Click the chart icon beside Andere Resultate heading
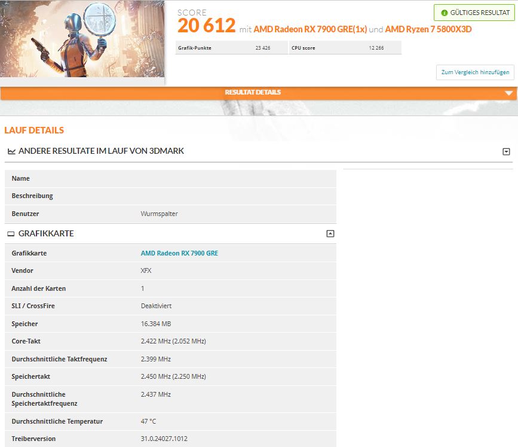The image size is (518, 447). pos(11,151)
